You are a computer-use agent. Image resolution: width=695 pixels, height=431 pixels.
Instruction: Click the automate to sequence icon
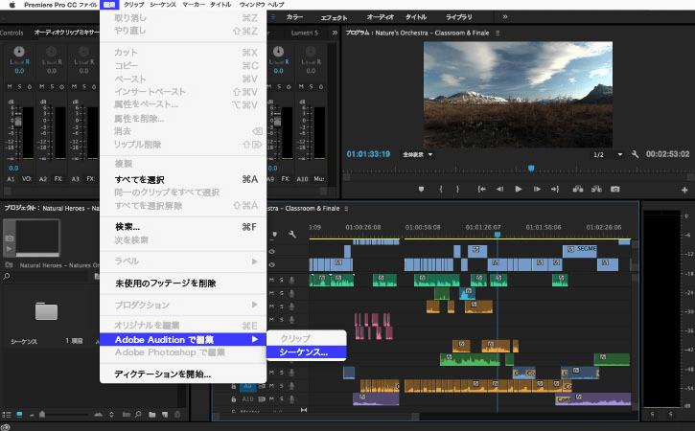[x=126, y=415]
